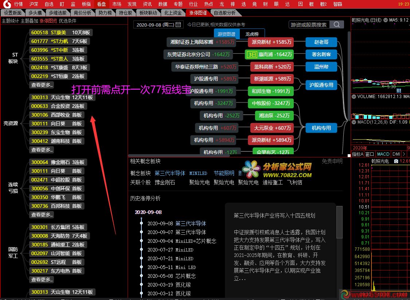Open the 沪深 menu
This screenshot has height=300, width=410.
(34, 4)
